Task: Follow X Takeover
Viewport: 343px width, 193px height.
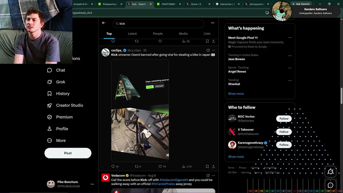Action: click(284, 132)
